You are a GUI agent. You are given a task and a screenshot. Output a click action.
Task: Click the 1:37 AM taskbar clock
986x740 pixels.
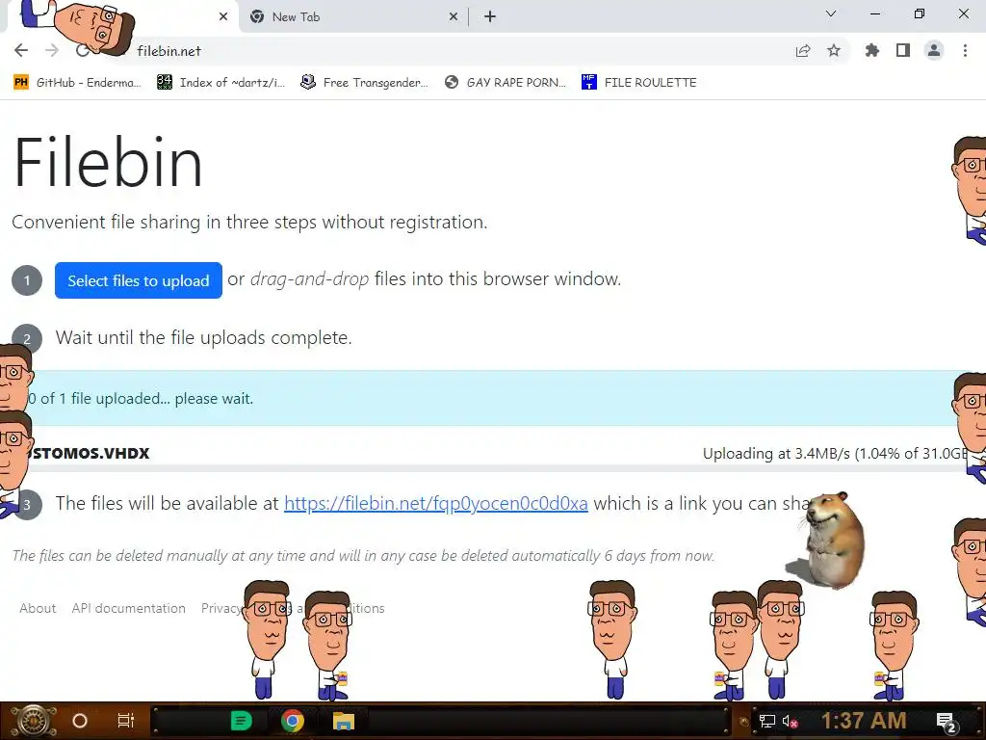point(864,721)
